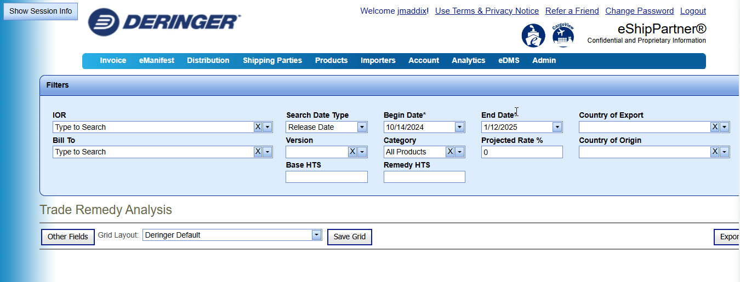Follow the Change Password link

[639, 11]
